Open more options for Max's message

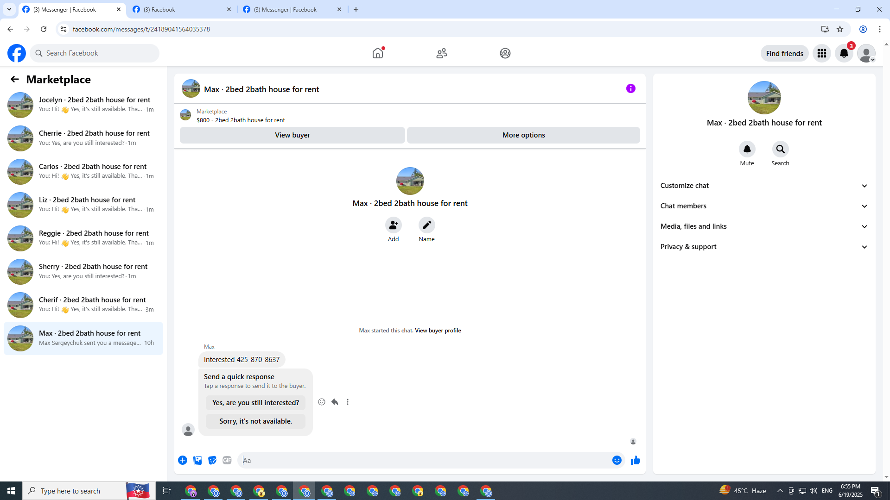pos(348,402)
